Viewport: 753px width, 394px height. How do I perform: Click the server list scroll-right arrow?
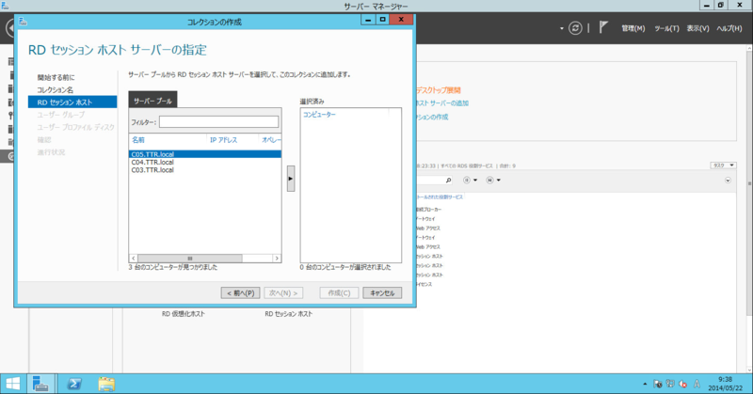click(277, 259)
